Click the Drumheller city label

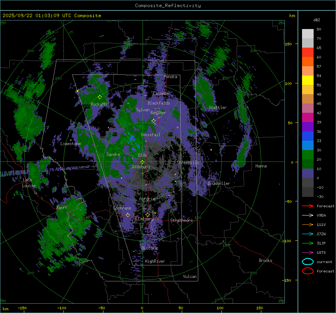tap(219, 183)
